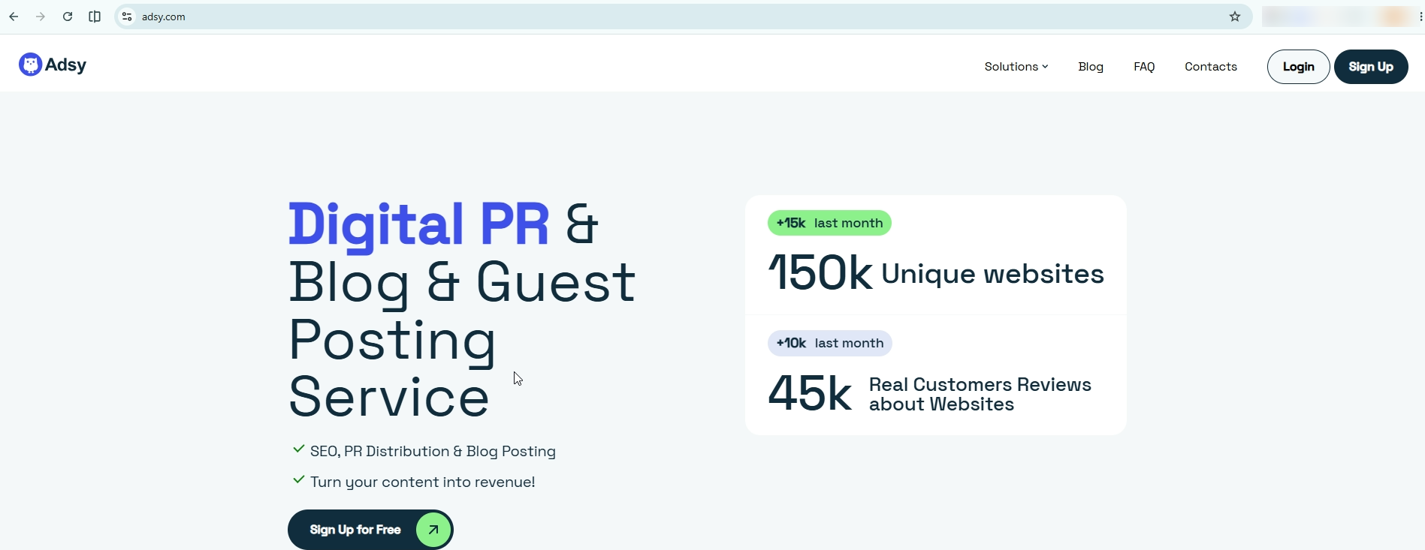Click the +10k last month badge
The image size is (1425, 550).
coord(829,343)
